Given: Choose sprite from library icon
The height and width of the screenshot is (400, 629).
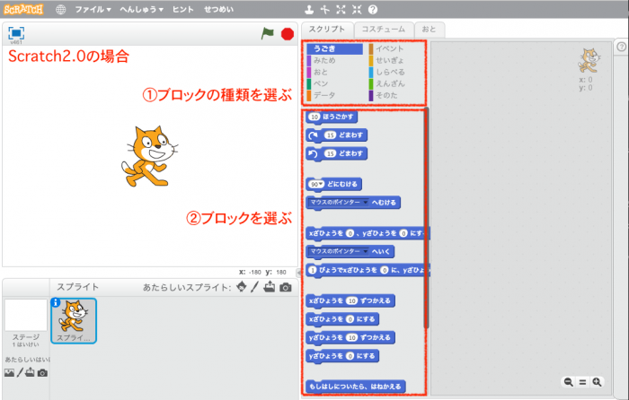Looking at the screenshot, I should 242,287.
